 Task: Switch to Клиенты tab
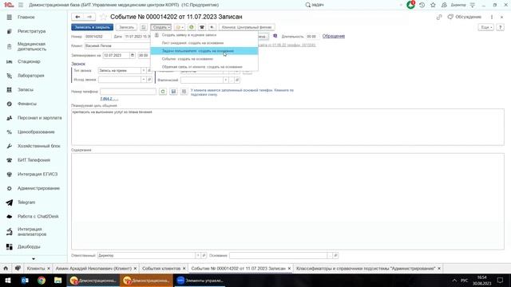(x=36, y=269)
